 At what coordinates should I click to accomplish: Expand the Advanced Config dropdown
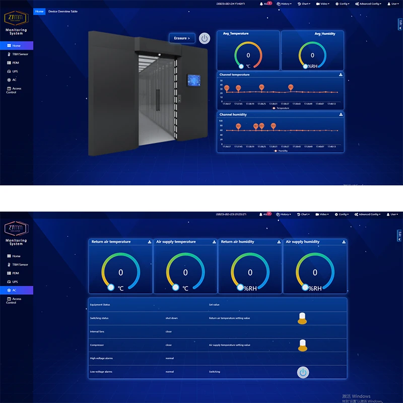click(367, 4)
